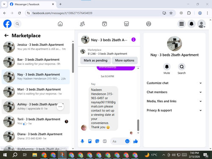Close the Messenger | Facebook tab
The image size is (212, 159).
tap(53, 4)
